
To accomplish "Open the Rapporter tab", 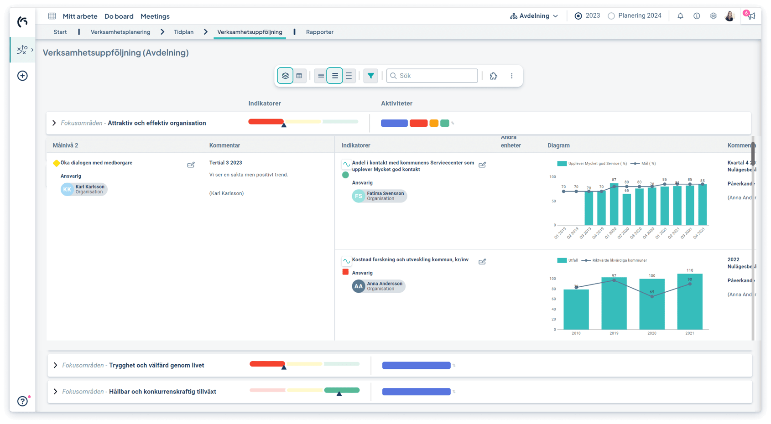I will click(x=319, y=32).
